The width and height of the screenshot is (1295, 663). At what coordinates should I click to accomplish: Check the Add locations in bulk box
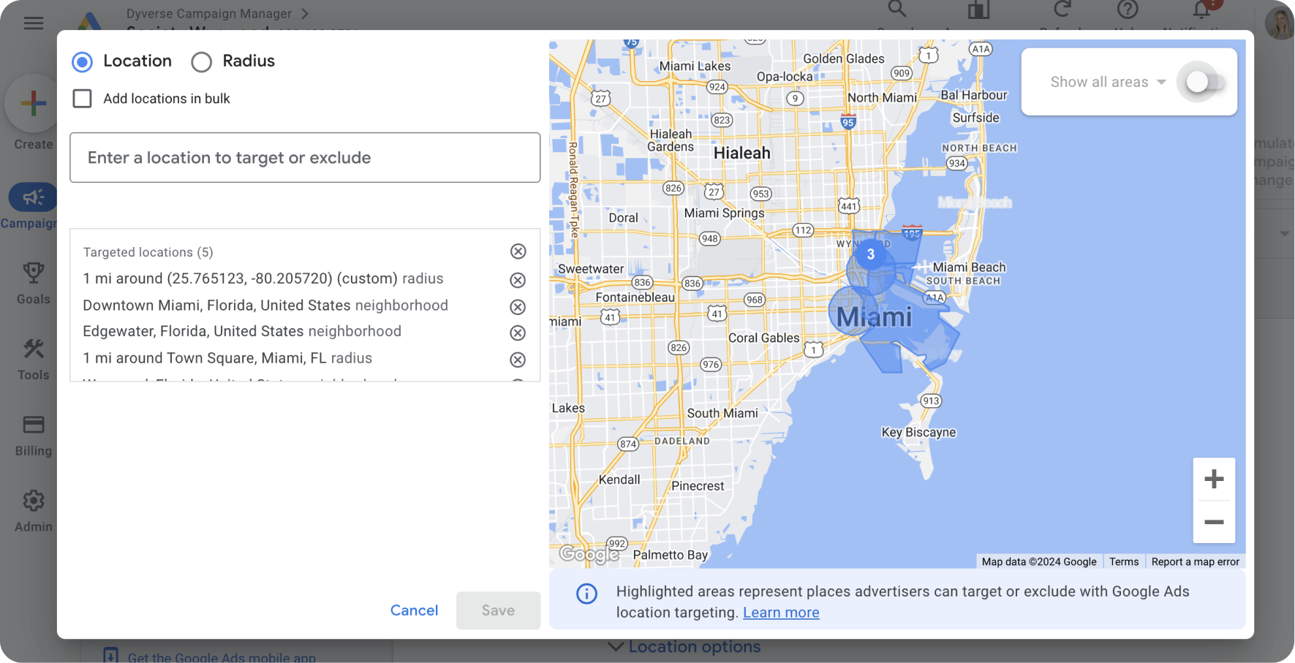[82, 98]
